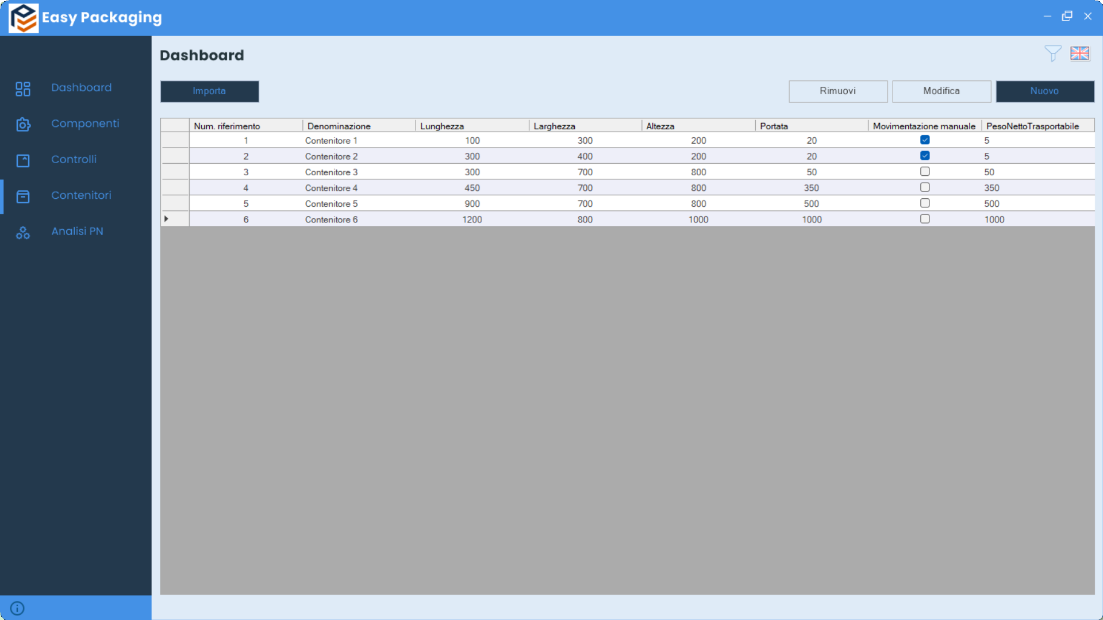The width and height of the screenshot is (1103, 620).
Task: Click the Dashboard grid icon in sidebar
Action: 23,88
